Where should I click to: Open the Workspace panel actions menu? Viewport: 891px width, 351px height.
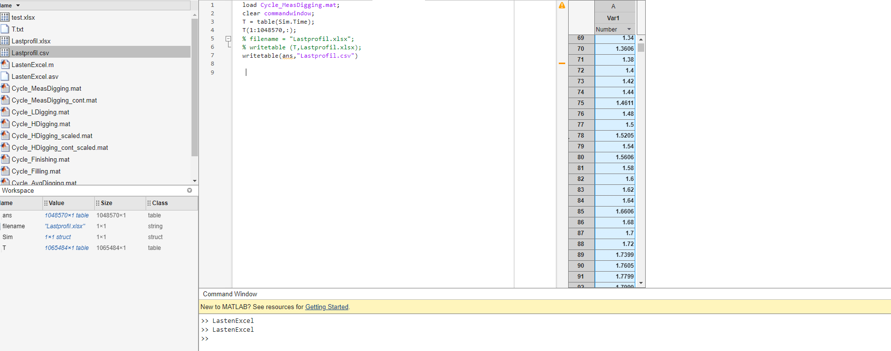point(190,190)
